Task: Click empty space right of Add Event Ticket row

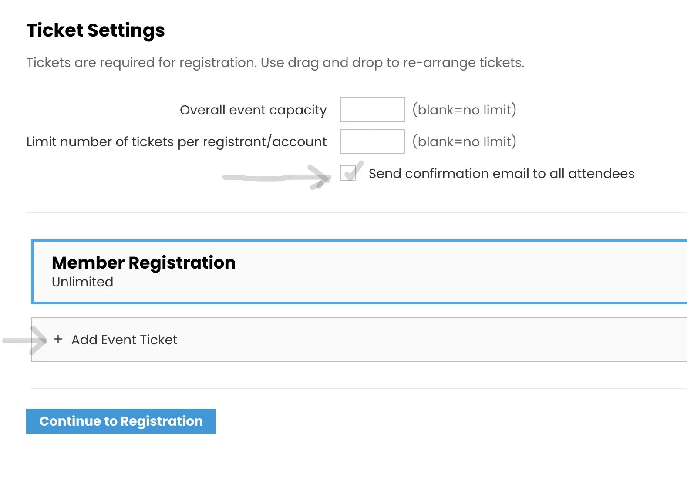Action: tap(435, 340)
